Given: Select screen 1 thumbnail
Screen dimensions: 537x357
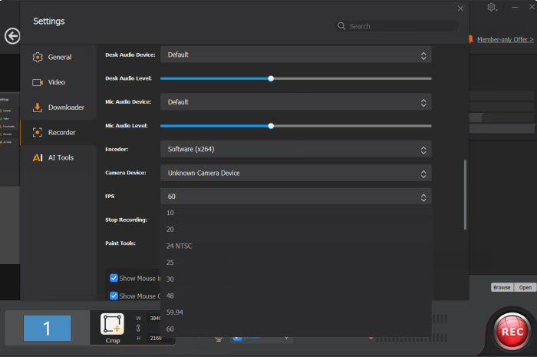Looking at the screenshot, I should coord(48,329).
